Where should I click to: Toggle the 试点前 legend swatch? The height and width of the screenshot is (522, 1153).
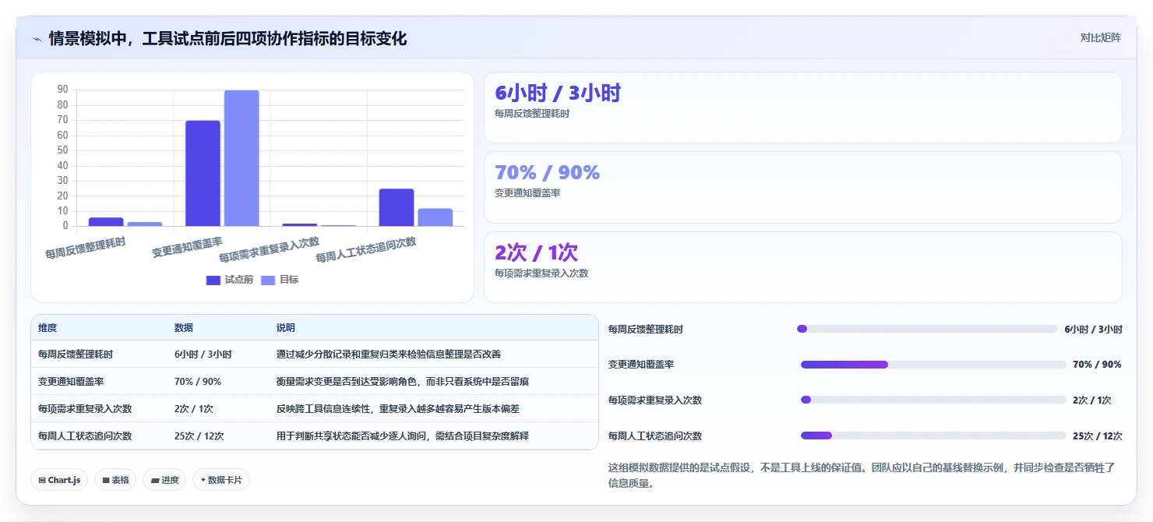213,280
